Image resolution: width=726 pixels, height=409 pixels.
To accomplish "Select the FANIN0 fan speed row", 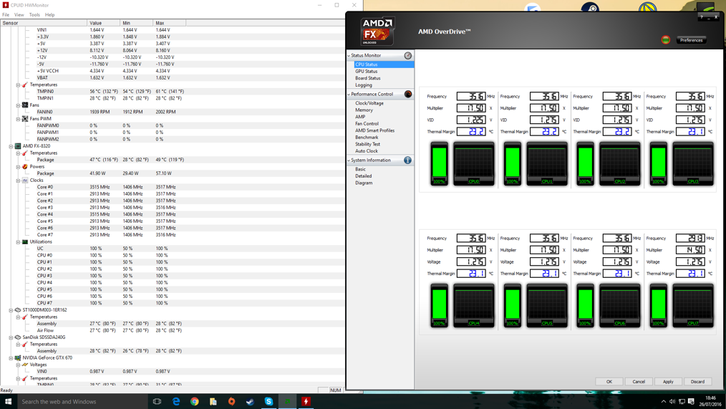I will pos(173,112).
